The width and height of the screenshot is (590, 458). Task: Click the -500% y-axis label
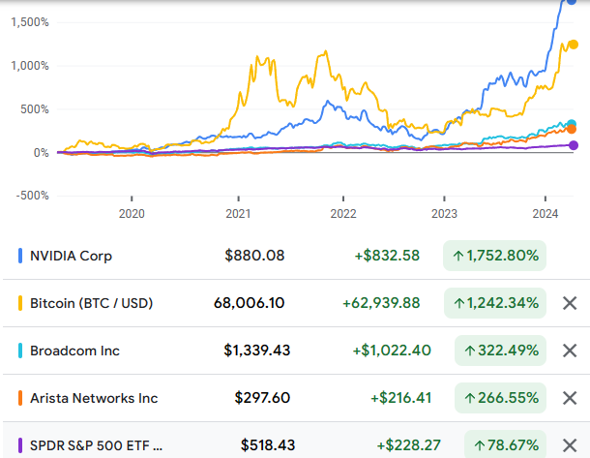33,196
